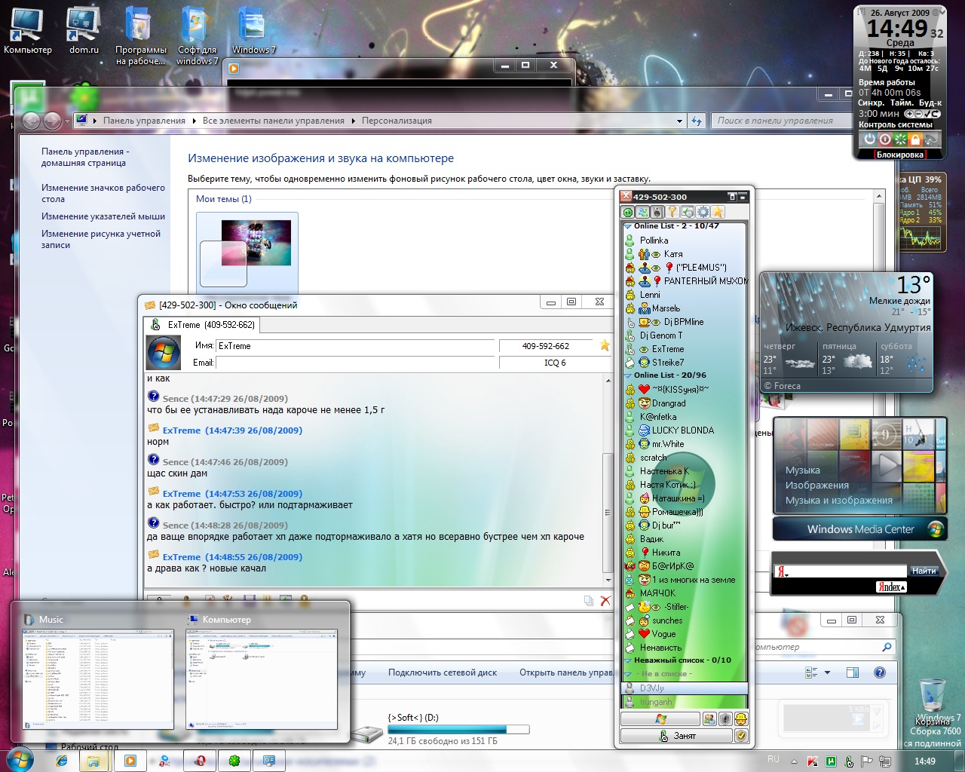Open Изменение значков рабочего стола link
The height and width of the screenshot is (772, 965).
point(103,193)
